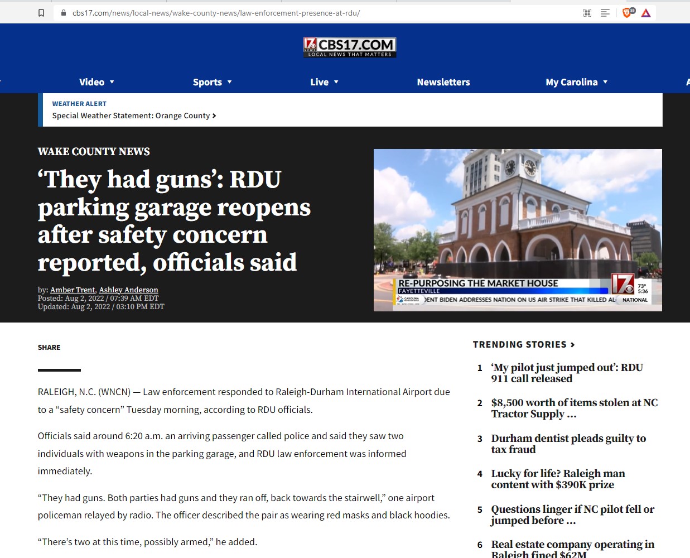Image resolution: width=690 pixels, height=558 pixels.
Task: Open the Newsletters menu item
Action: tap(443, 82)
